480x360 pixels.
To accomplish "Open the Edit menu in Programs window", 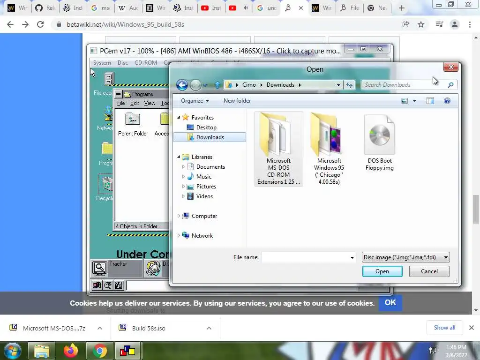I will (x=135, y=103).
